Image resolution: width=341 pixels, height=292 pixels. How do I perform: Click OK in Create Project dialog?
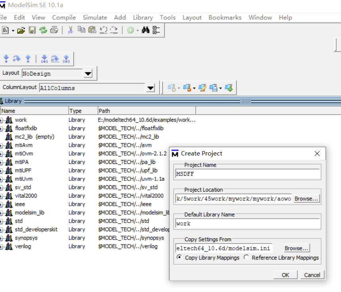click(x=285, y=275)
